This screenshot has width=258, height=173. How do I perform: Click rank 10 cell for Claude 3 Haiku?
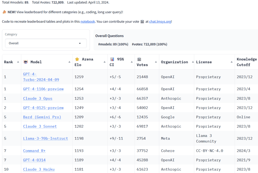(x=6, y=169)
